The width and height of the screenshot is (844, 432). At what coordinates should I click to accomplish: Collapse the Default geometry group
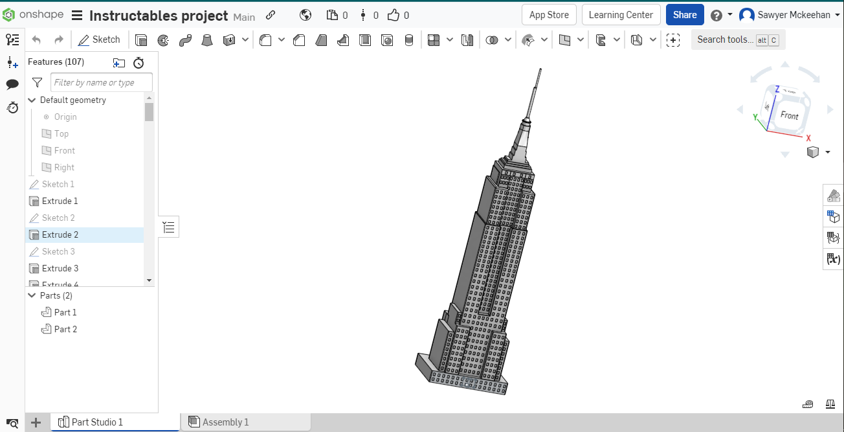coord(32,100)
